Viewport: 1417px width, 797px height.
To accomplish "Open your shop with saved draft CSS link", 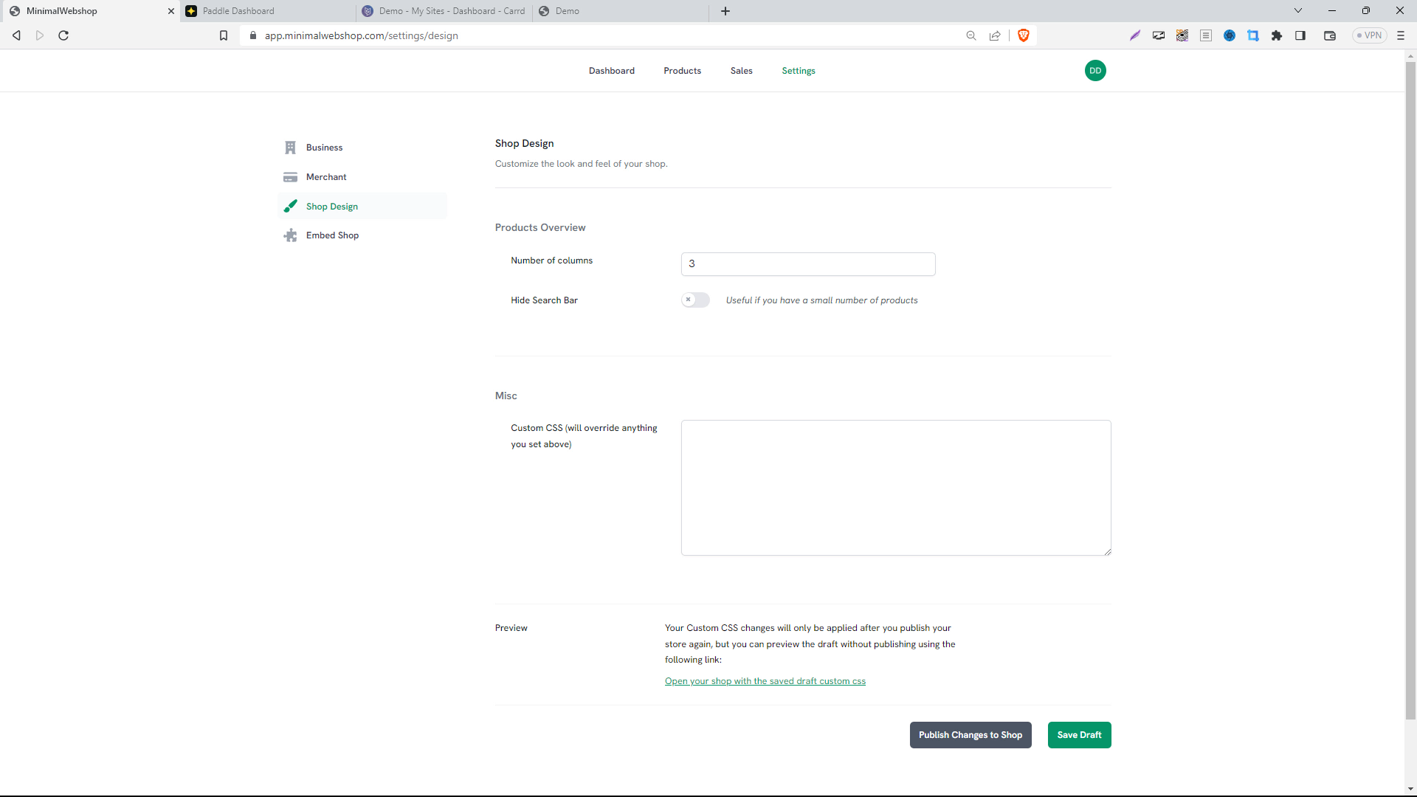I will coord(765,681).
